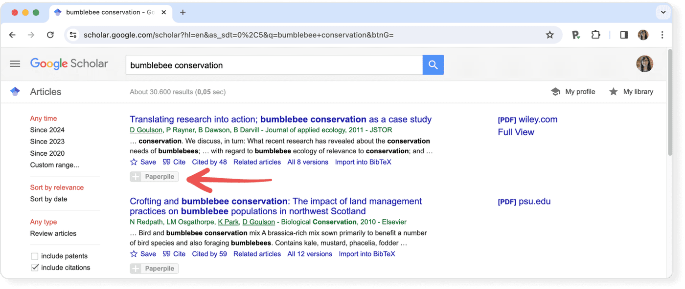Click the blue search magnifier button

coord(433,65)
